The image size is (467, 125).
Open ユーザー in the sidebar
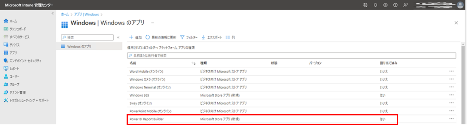pos(11,77)
